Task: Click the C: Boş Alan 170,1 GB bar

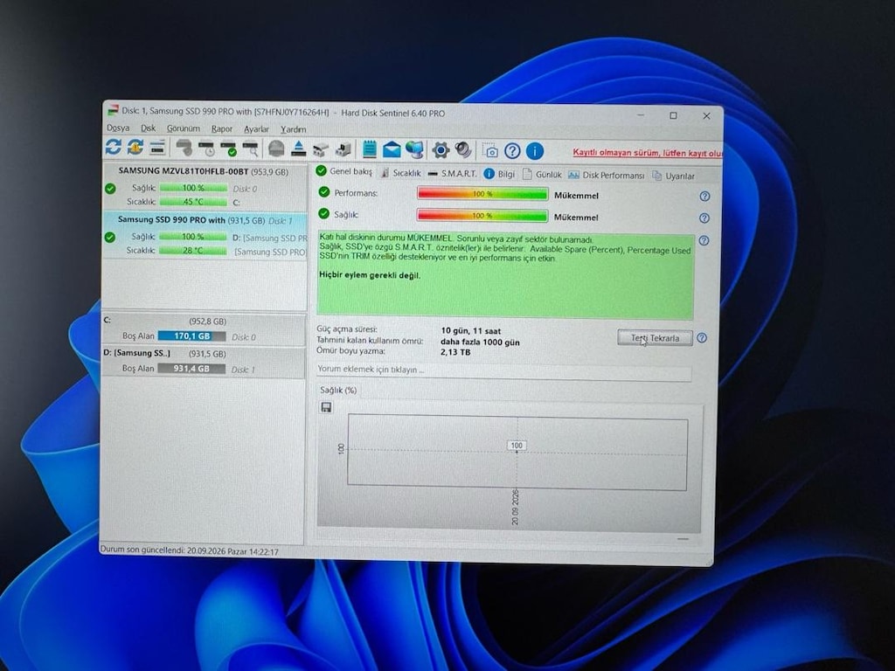Action: click(191, 336)
